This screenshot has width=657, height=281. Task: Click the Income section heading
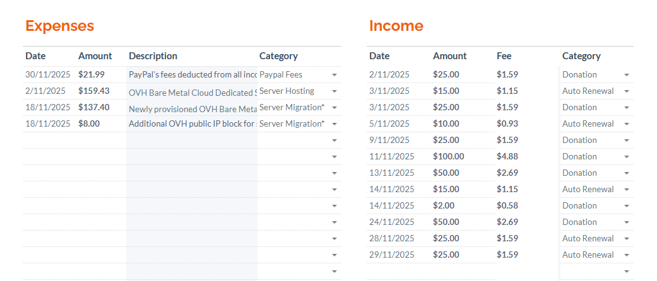coord(396,26)
